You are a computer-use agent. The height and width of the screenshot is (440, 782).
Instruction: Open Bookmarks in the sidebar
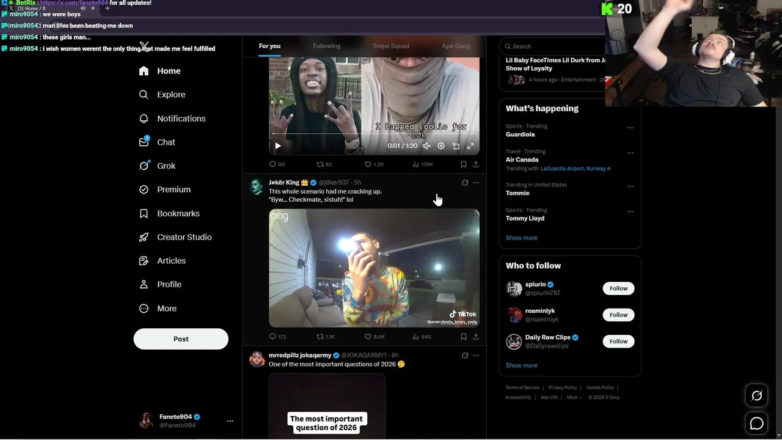pyautogui.click(x=169, y=213)
